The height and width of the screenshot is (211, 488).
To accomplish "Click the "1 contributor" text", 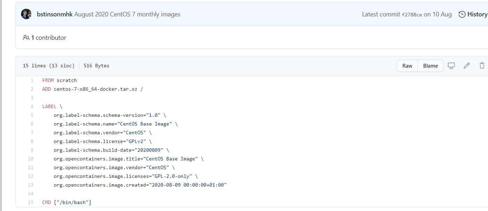I will [x=49, y=38].
